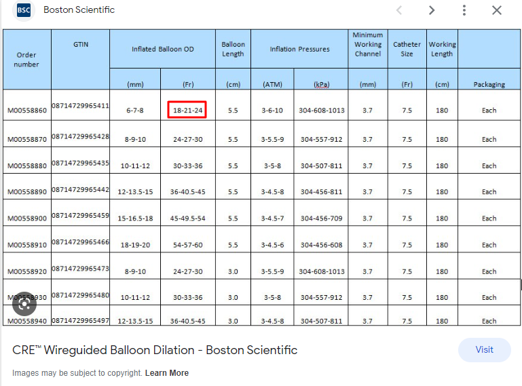This screenshot has width=522, height=386.
Task: Click GTIN 08714729965442
Action: pyautogui.click(x=80, y=189)
